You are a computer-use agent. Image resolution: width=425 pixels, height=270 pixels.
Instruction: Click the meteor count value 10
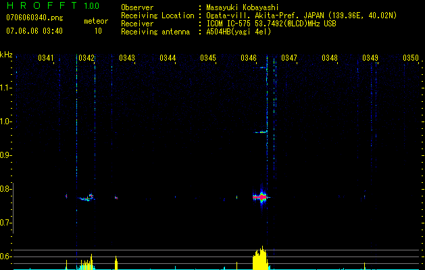pos(98,31)
